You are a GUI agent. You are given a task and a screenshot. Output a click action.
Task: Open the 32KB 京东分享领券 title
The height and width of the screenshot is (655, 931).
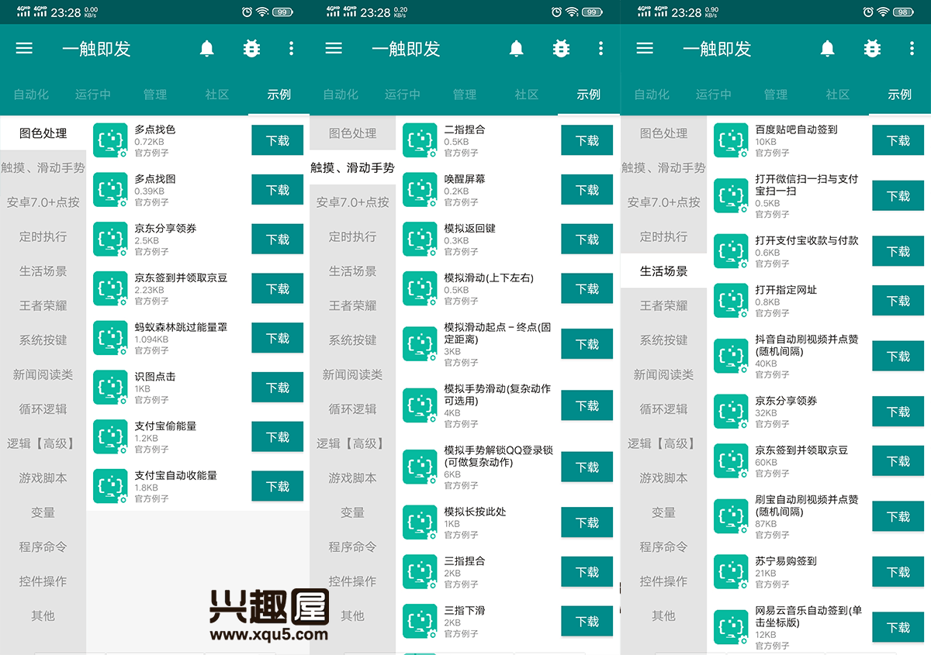point(786,401)
